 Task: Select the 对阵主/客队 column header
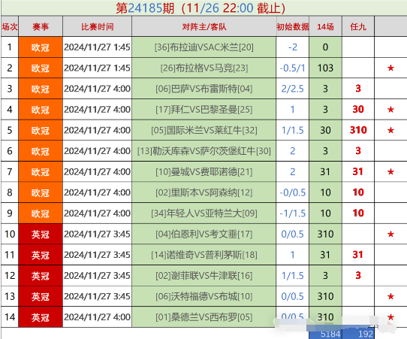click(204, 26)
